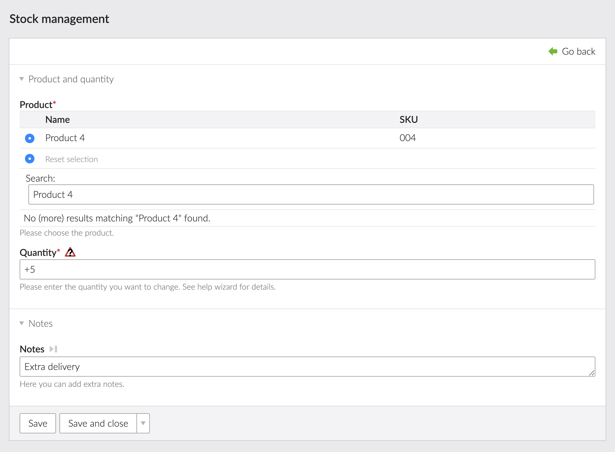Select the Product 4 radio button

pos(30,138)
